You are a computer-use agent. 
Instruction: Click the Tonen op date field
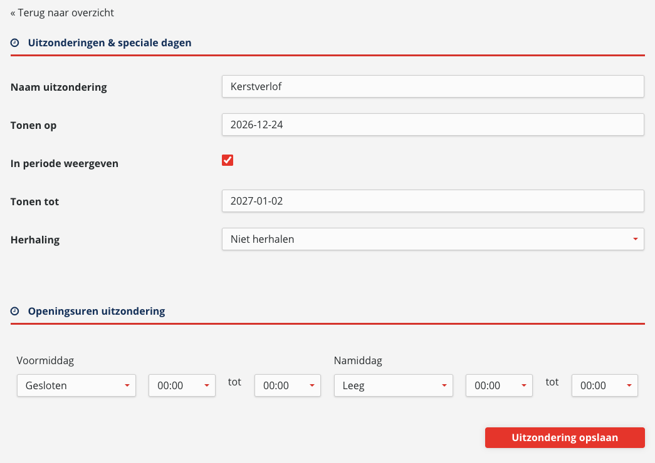(x=432, y=125)
